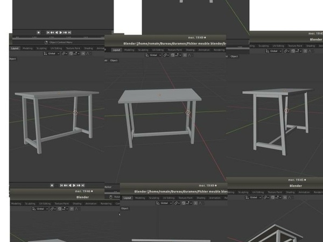Open Global orientation dropdown in front-view table window

click(x=153, y=55)
